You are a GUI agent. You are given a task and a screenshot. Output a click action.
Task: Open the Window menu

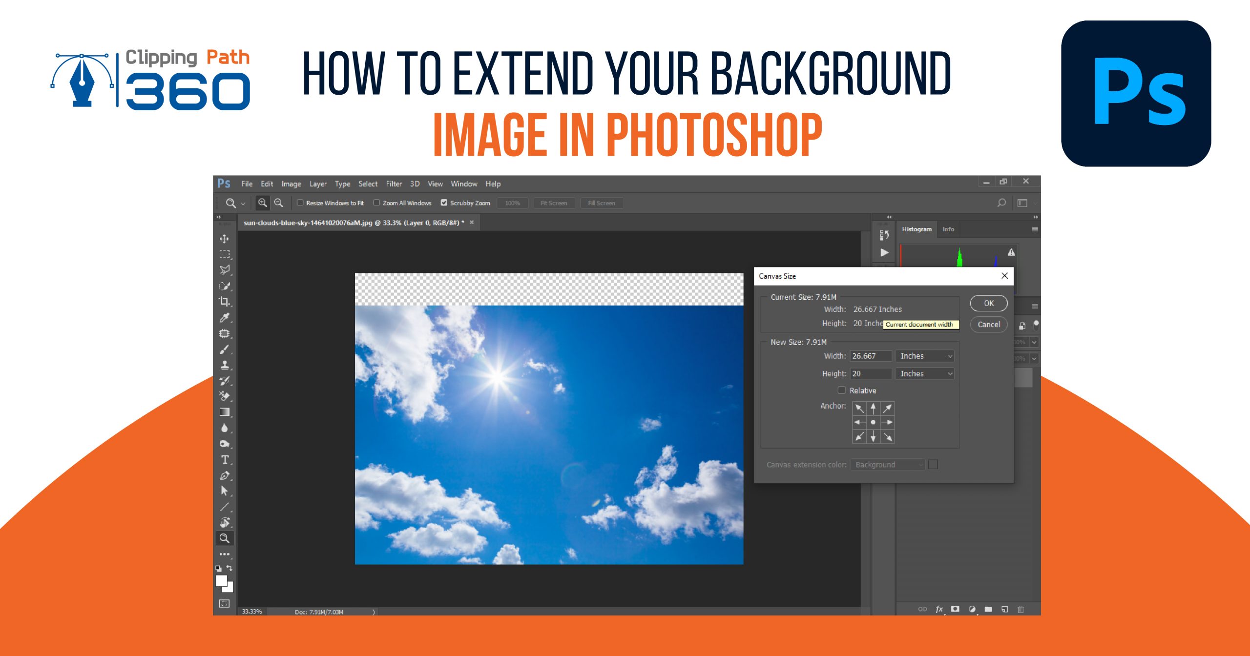click(464, 184)
